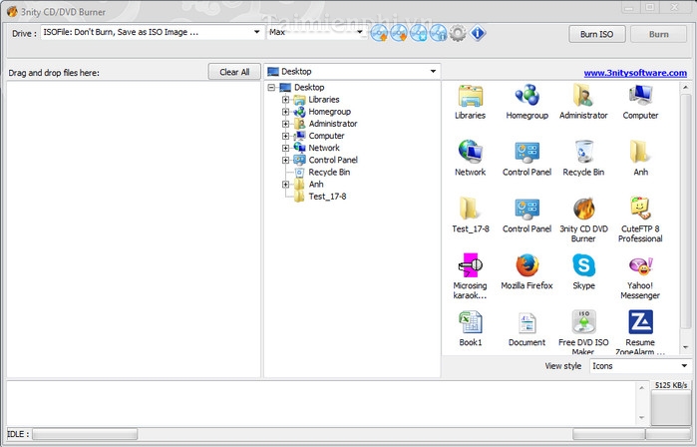Select the Recycle Bin icon in the file pane

(583, 152)
